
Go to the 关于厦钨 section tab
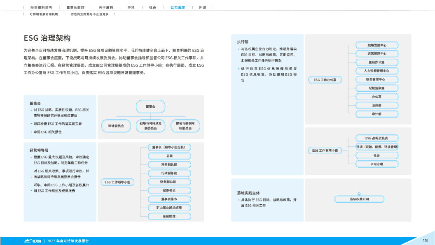coord(106,7)
